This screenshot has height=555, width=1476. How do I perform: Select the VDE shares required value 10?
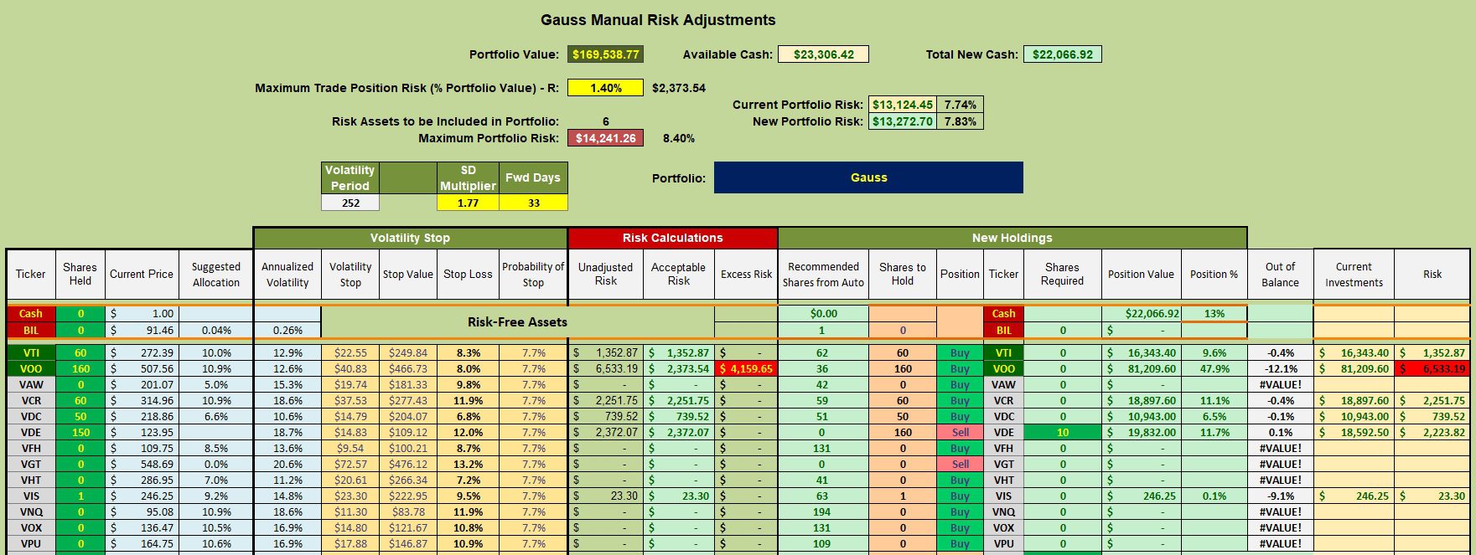pos(1062,432)
